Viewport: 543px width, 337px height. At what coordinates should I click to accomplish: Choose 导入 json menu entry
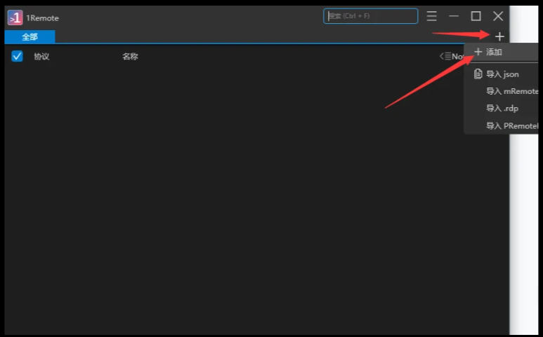(501, 74)
